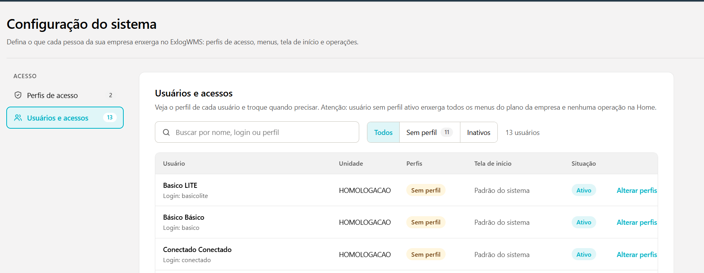704x273 pixels.
Task: Click the 2 badge on Perfis de acesso
Action: coord(111,95)
